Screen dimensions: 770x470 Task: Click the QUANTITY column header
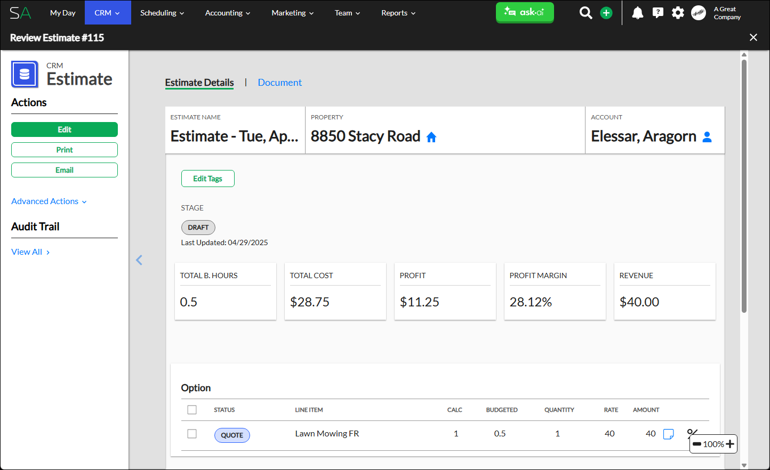[x=559, y=410]
